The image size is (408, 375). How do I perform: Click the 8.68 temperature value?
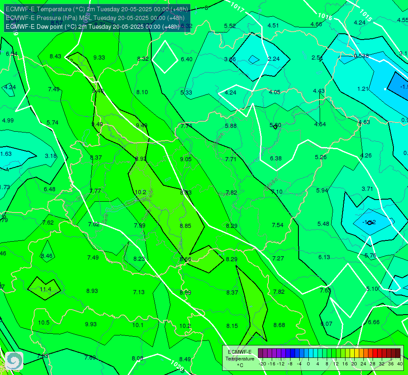[279, 325]
